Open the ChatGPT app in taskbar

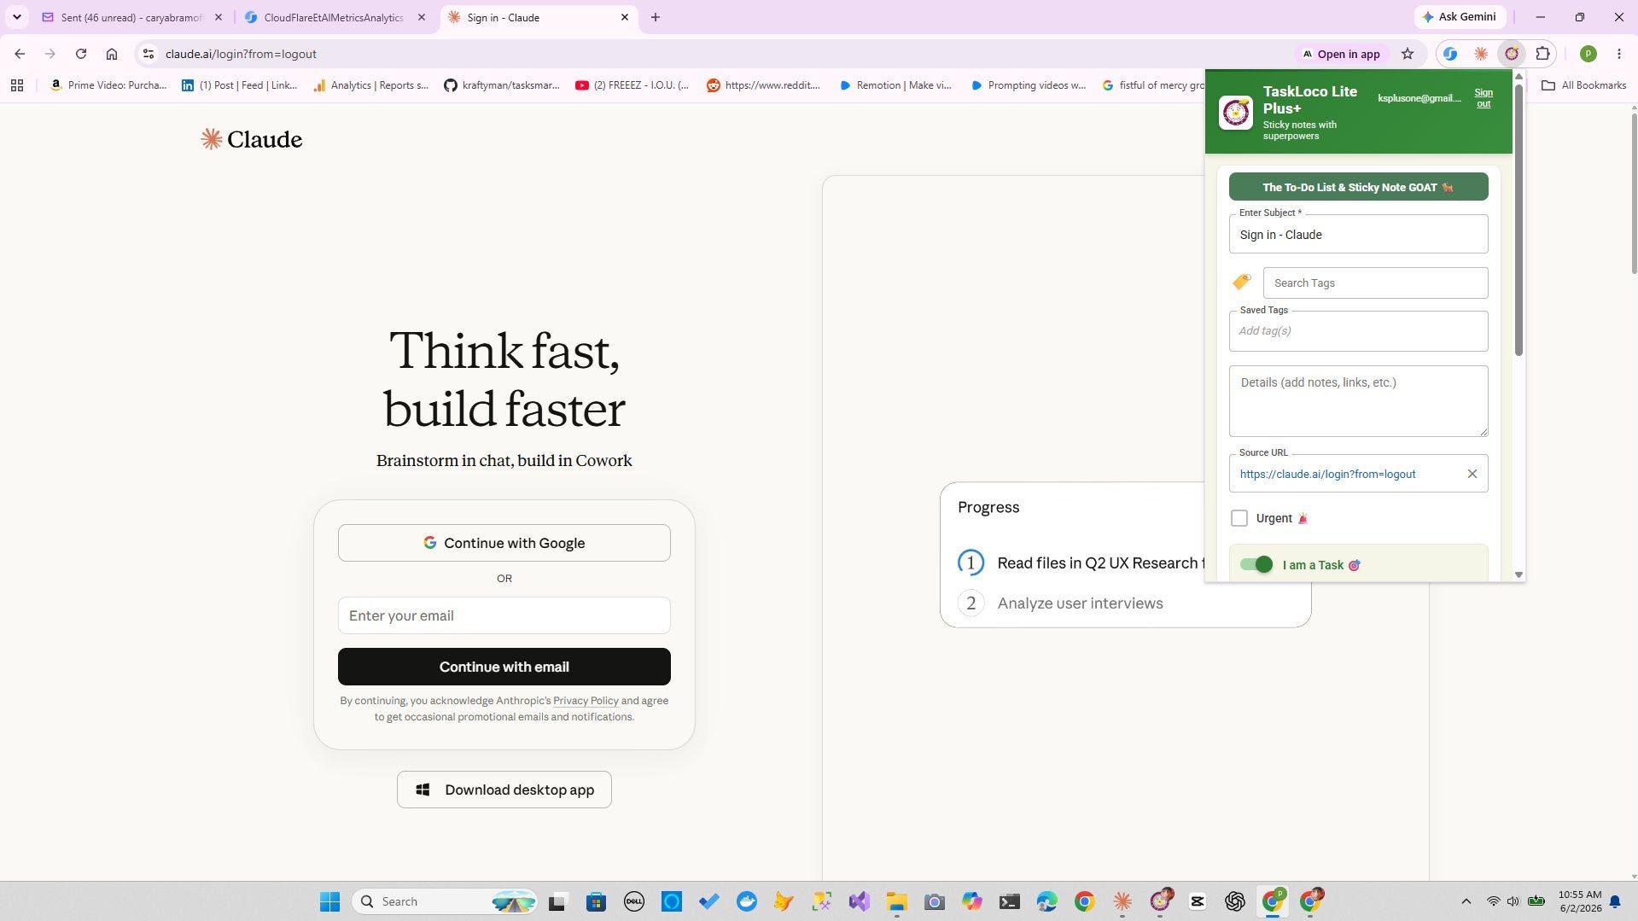tap(1235, 901)
